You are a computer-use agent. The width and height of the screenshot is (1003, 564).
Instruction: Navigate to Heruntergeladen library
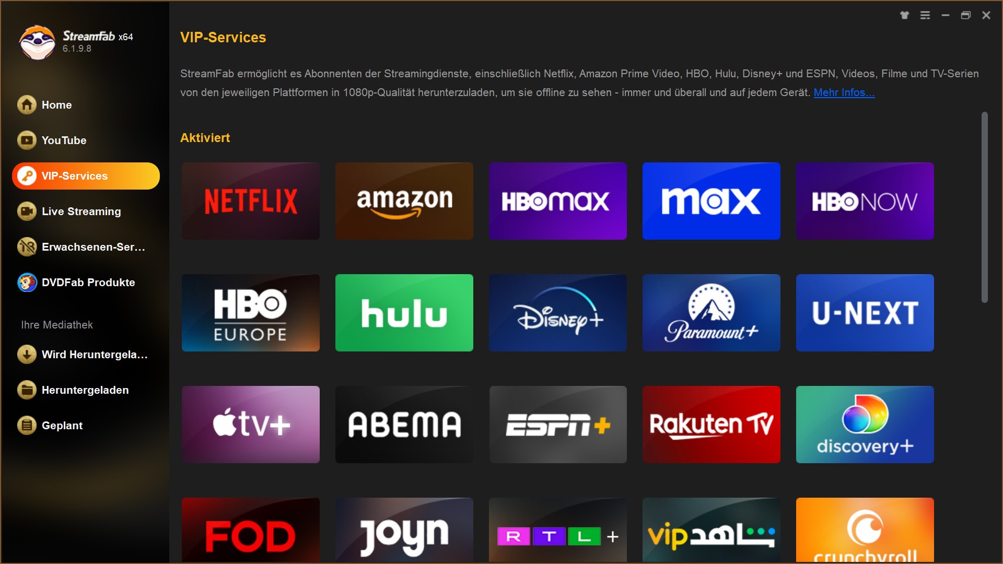[x=86, y=391]
